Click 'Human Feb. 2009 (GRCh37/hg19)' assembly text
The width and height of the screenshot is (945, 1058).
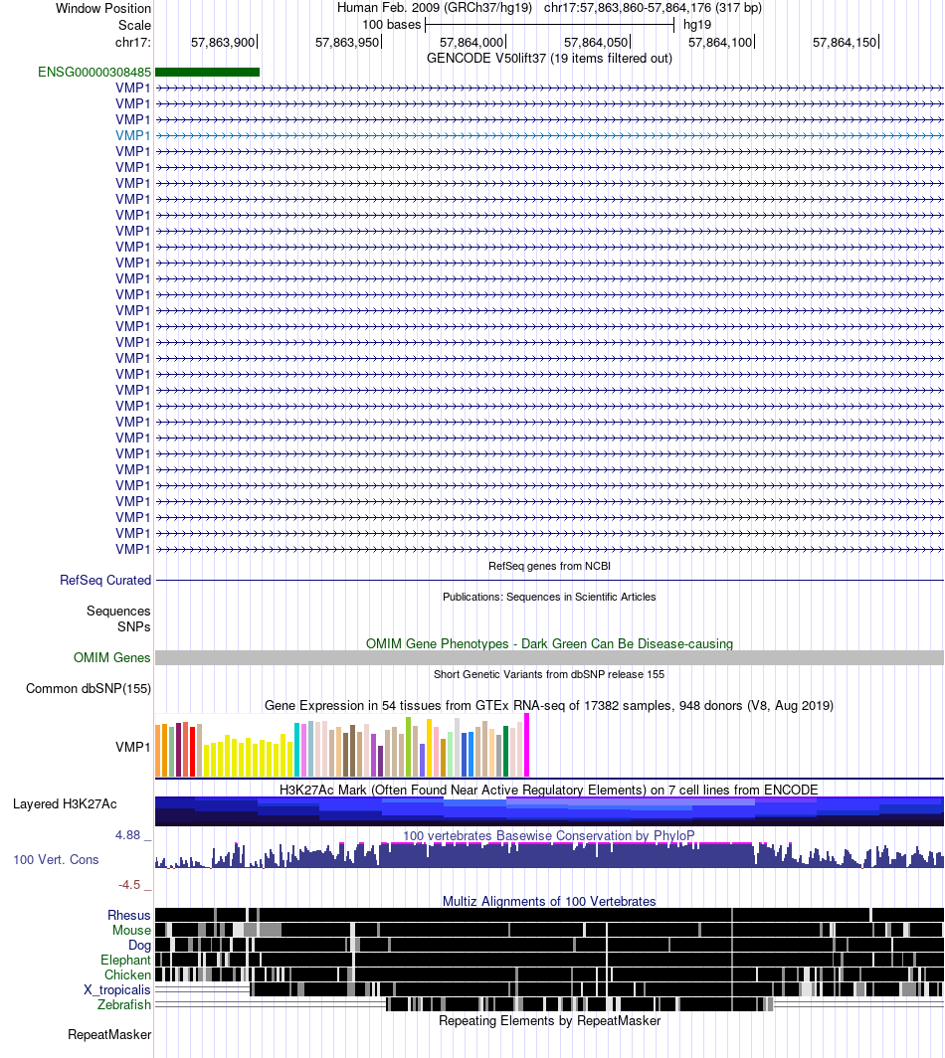coord(435,8)
